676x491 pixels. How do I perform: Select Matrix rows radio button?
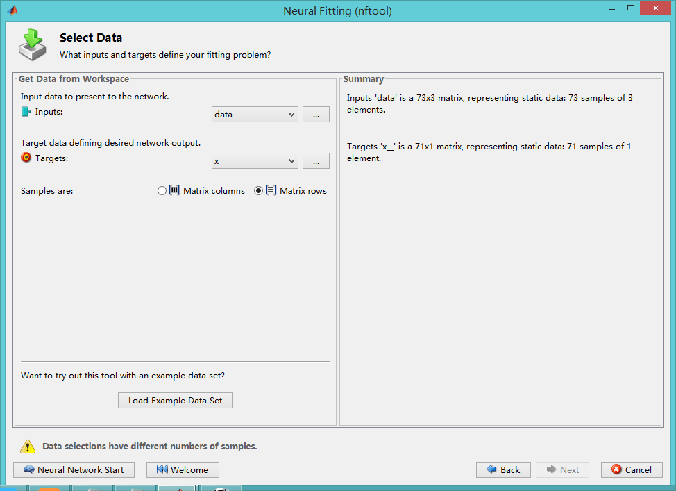coord(259,191)
